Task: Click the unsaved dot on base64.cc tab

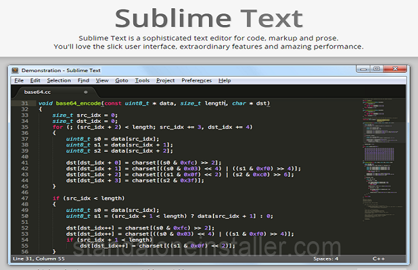Action: [86, 92]
